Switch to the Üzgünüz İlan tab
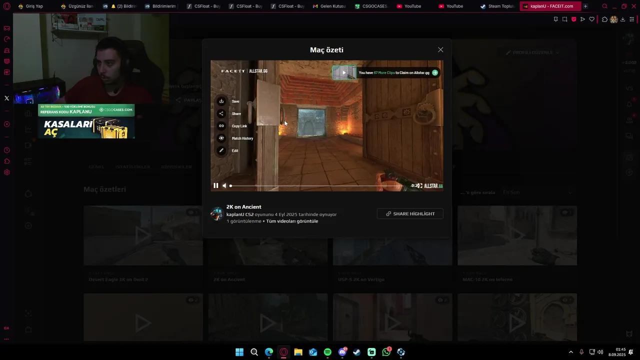Screen dimensions: 640x360 click(x=76, y=6)
